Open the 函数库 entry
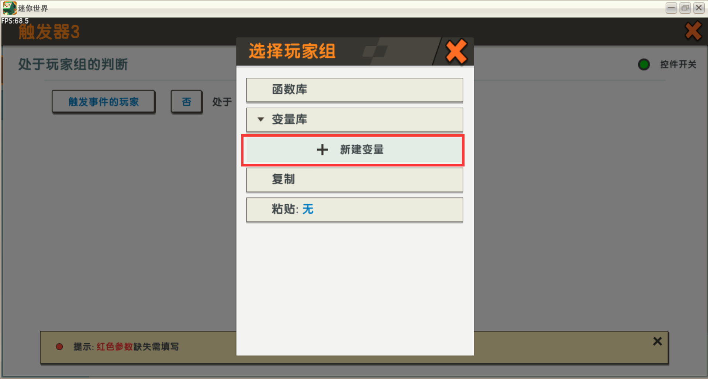 pos(355,90)
